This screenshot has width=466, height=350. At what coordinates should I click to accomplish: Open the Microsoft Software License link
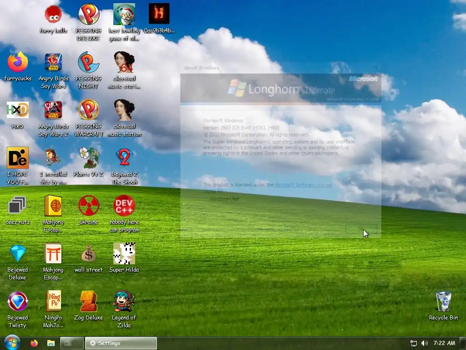point(303,185)
